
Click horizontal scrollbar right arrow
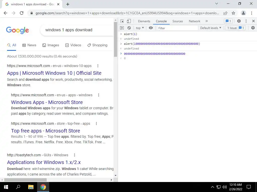[111, 180]
